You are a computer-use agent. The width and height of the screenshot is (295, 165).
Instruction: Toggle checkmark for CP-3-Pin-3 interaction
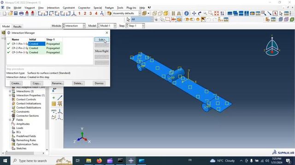9,52
